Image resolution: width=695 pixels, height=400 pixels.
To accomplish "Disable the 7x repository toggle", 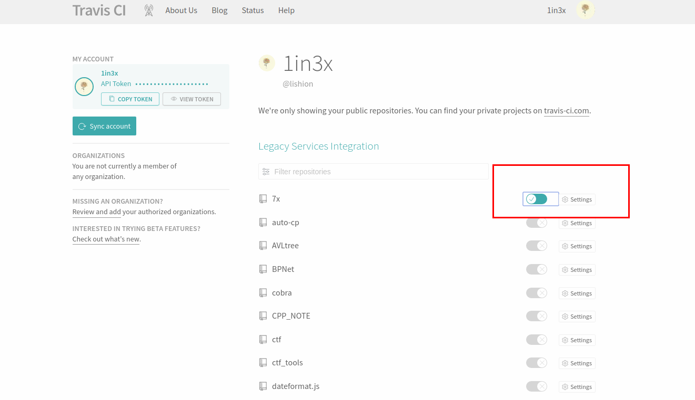I will pyautogui.click(x=537, y=199).
